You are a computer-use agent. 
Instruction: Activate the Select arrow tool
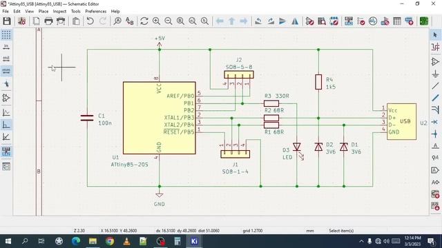[435, 35]
